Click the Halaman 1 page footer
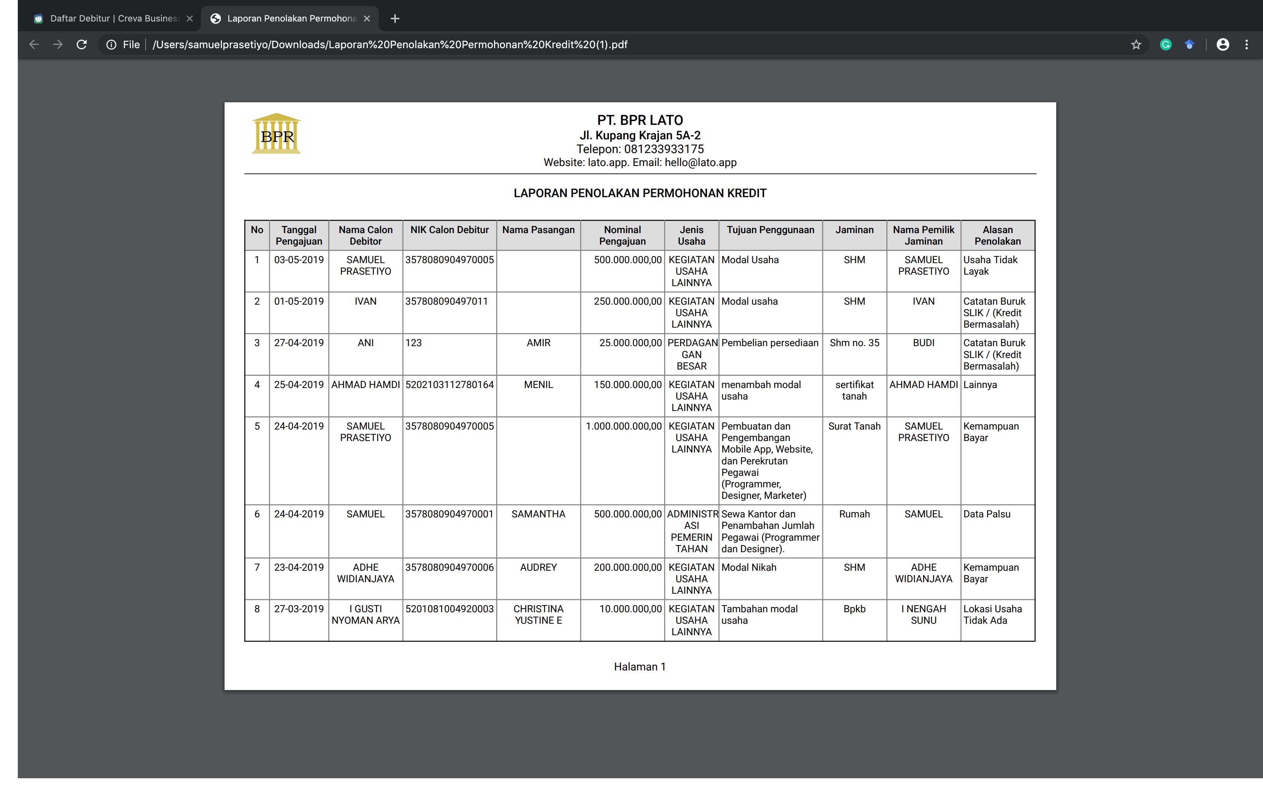Screen dimensions: 1263x799 pyautogui.click(x=640, y=667)
